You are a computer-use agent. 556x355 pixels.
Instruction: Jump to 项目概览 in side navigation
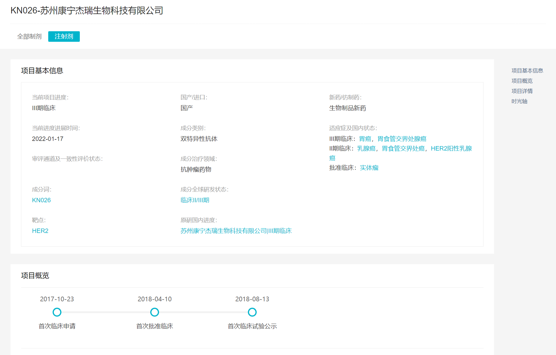coord(522,81)
